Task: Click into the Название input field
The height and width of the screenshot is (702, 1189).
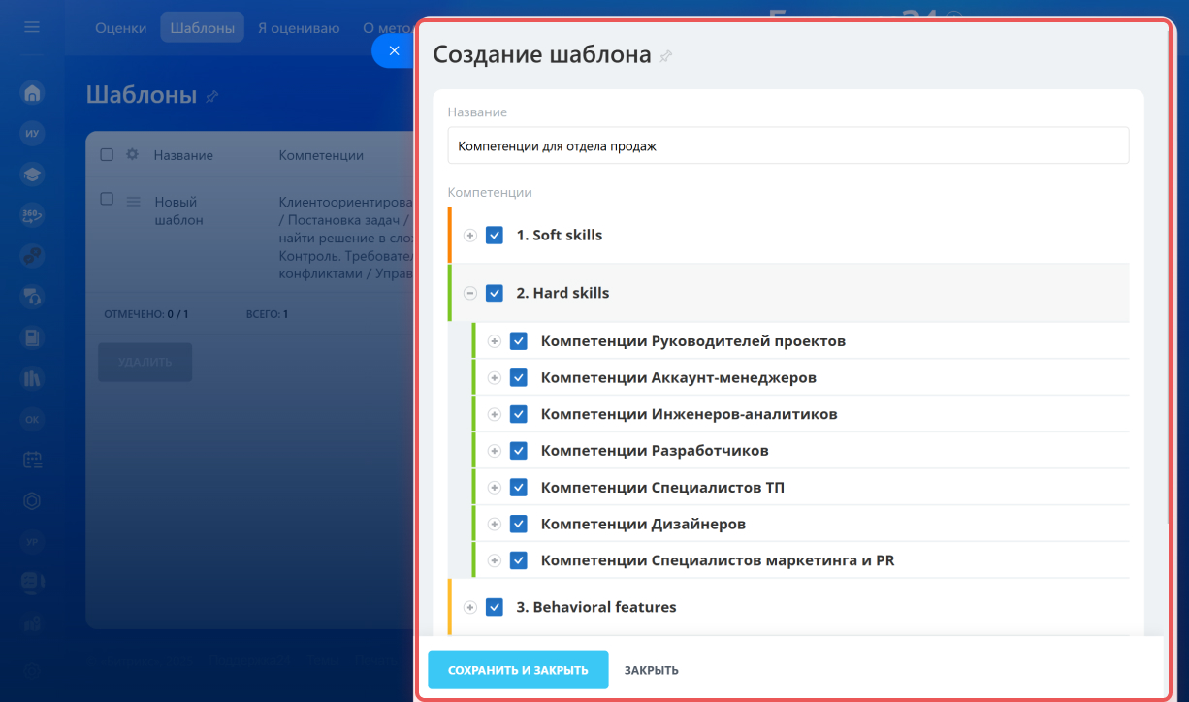Action: pyautogui.click(x=787, y=146)
